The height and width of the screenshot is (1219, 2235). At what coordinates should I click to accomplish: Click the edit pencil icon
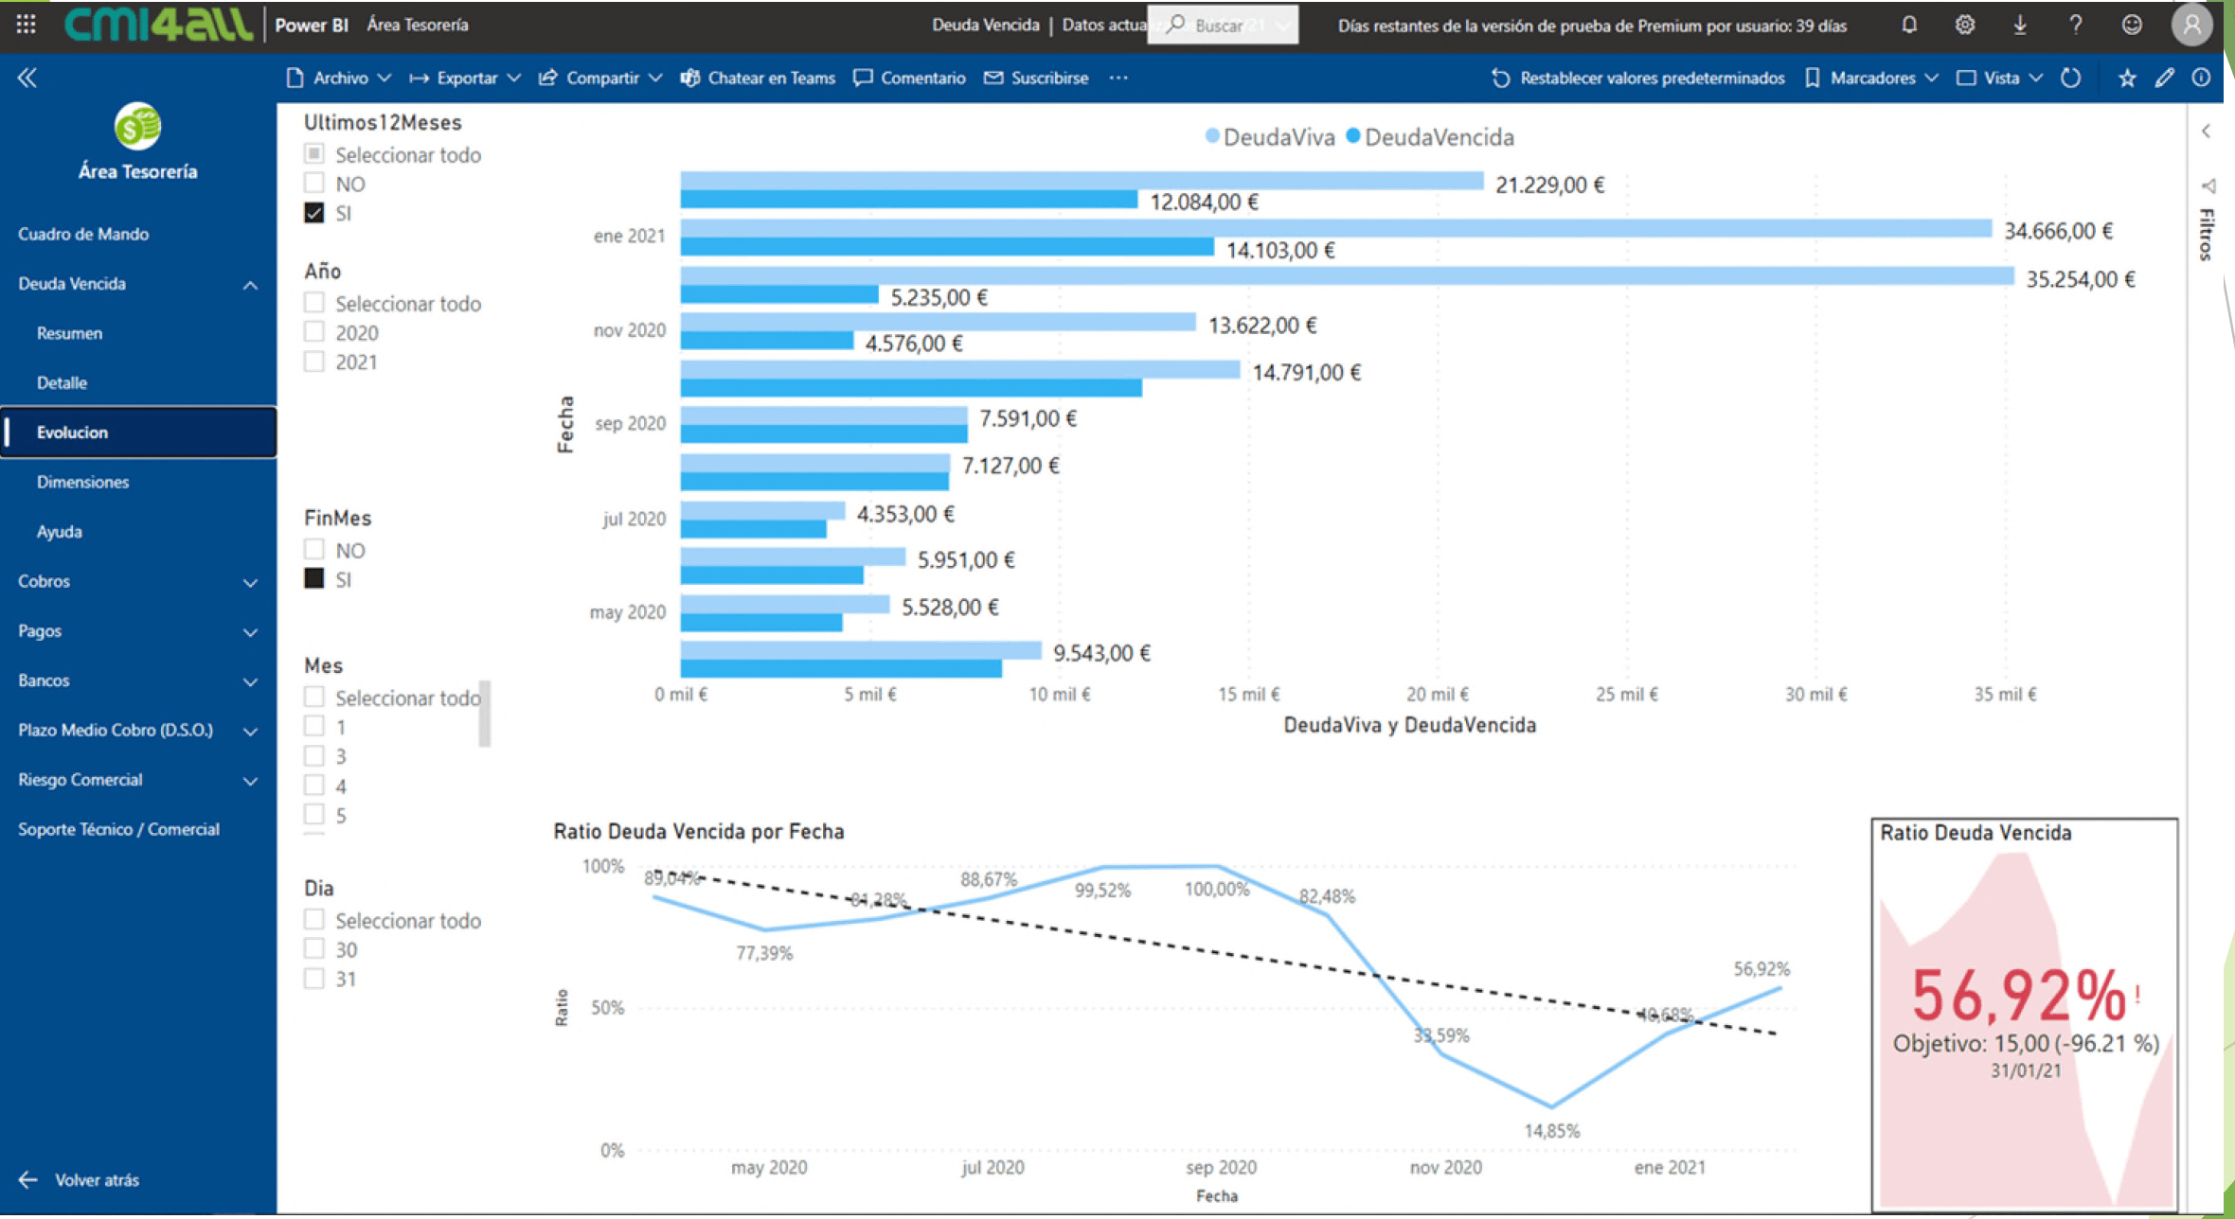point(2164,78)
